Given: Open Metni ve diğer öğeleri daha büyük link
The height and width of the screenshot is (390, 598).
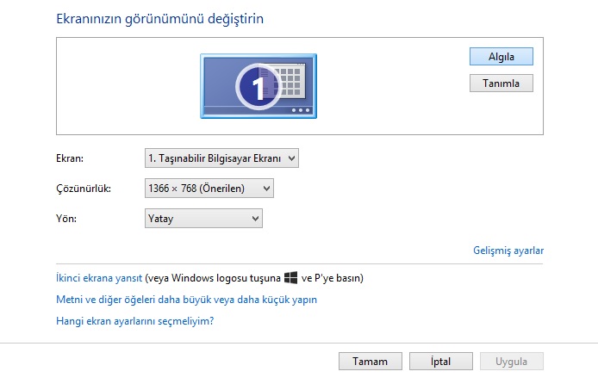Looking at the screenshot, I should [186, 300].
